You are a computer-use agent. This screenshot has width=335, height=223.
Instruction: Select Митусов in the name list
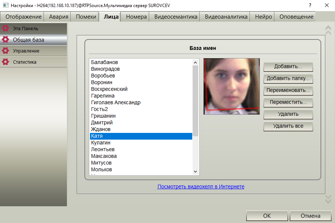(141, 163)
